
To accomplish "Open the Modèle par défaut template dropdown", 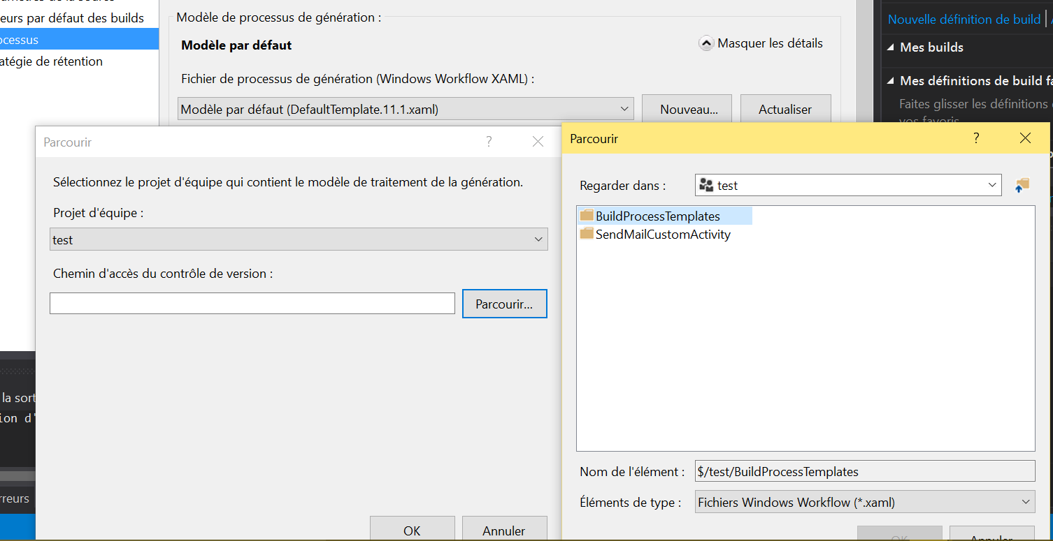I will click(x=406, y=109).
